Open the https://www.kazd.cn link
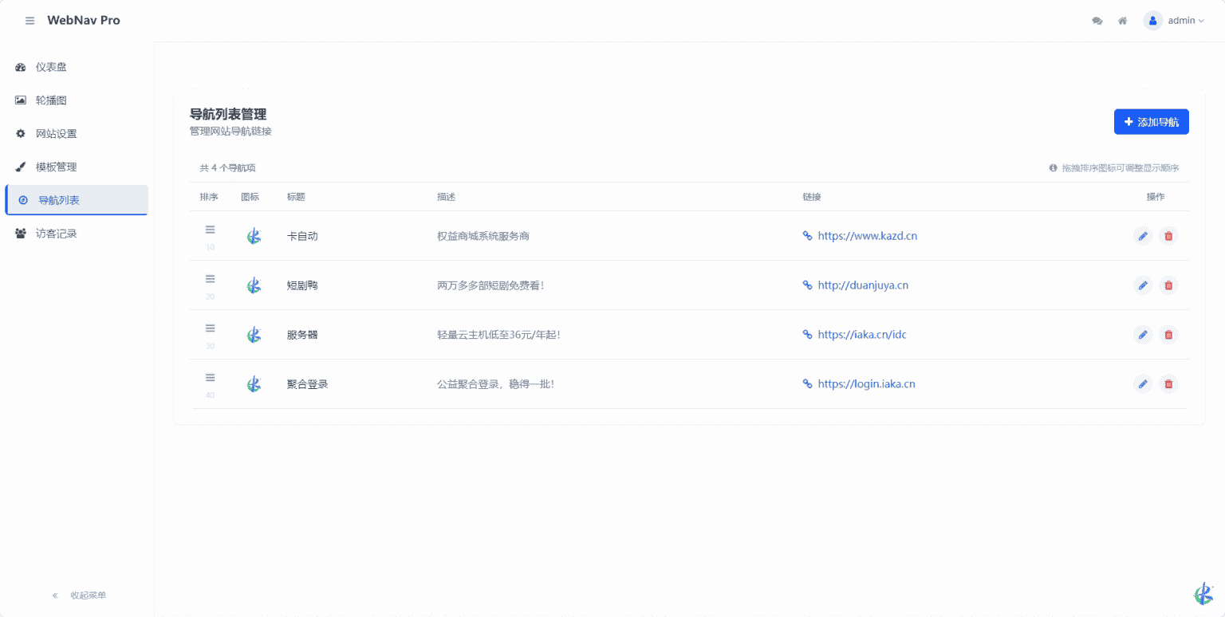The width and height of the screenshot is (1225, 617). [x=867, y=236]
